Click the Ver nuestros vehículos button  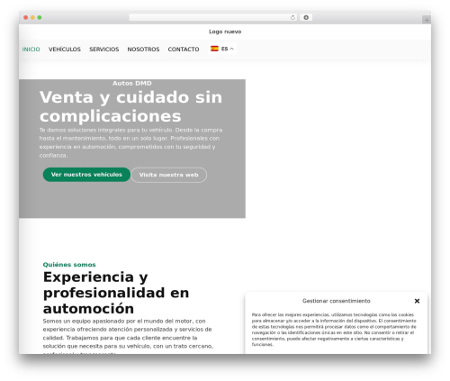click(86, 175)
